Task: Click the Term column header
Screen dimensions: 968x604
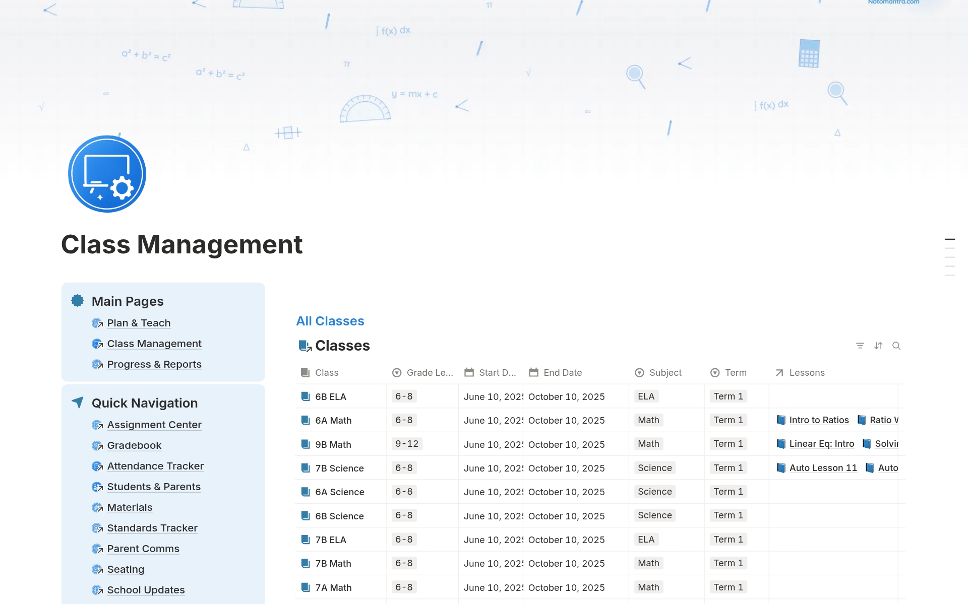Action: 735,373
